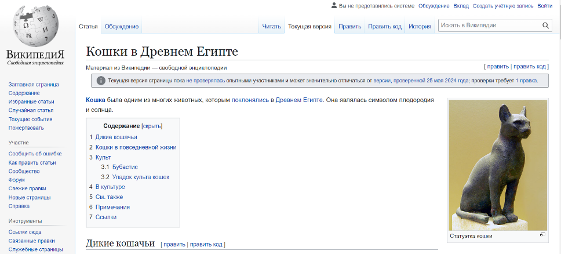Open the Древнем Египте link
Viewport: 561px width, 254px height.
coord(299,100)
